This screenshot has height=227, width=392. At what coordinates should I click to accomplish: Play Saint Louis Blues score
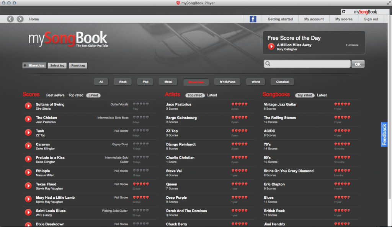pyautogui.click(x=28, y=212)
